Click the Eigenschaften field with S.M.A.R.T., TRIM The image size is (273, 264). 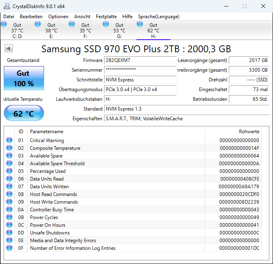coord(187,119)
